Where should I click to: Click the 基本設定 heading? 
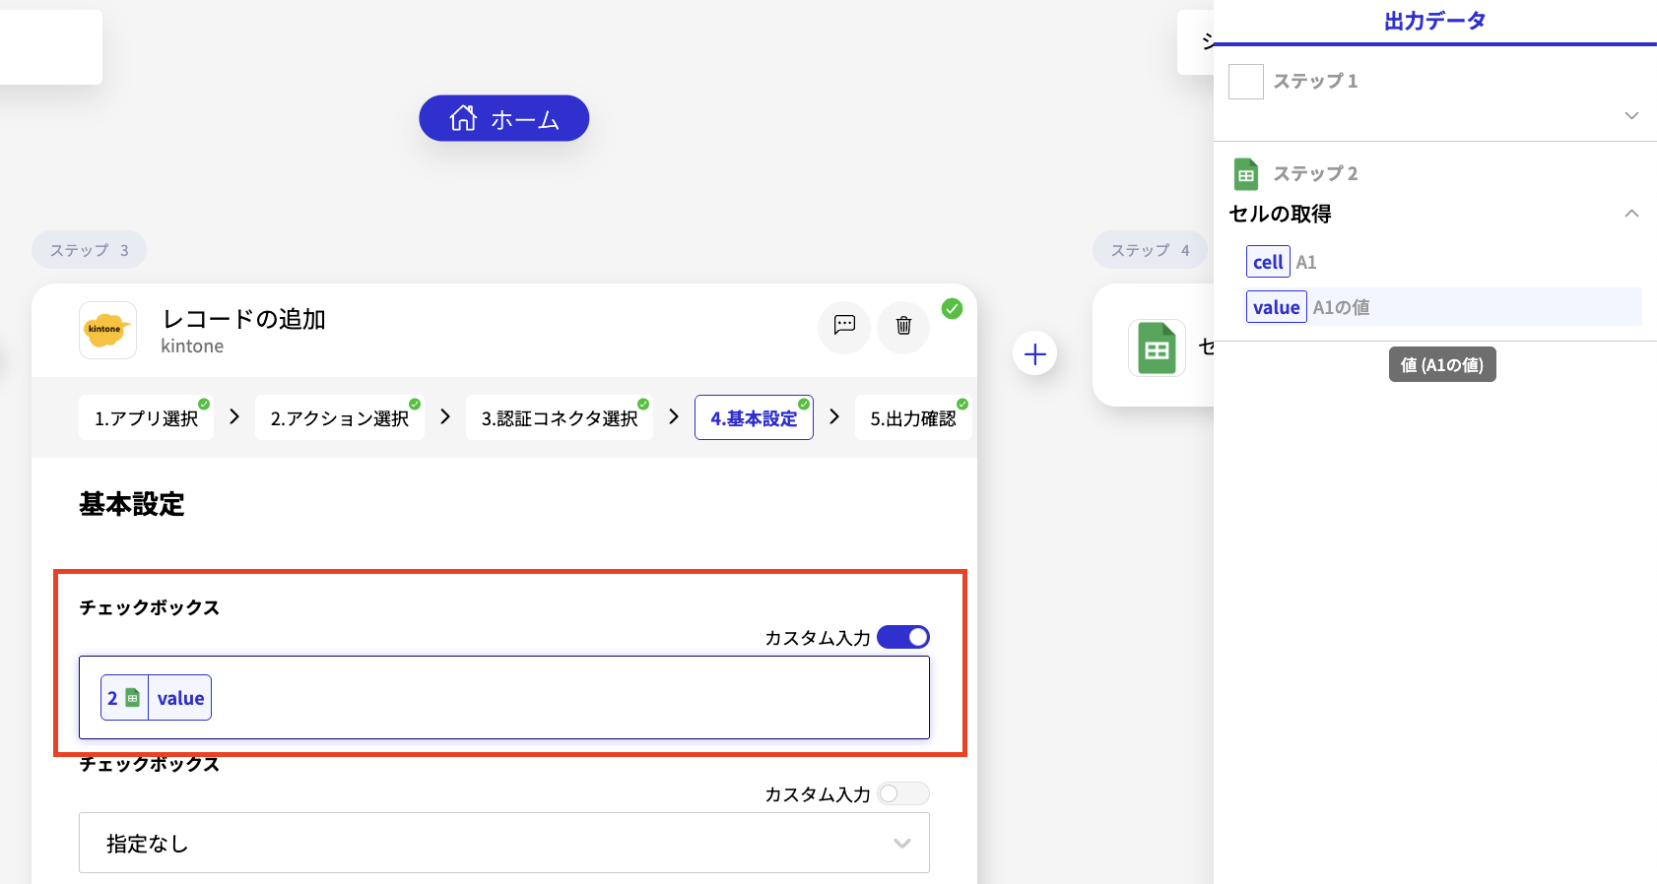(132, 504)
